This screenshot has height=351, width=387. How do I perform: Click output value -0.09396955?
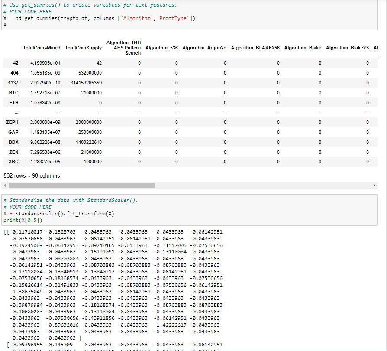point(26,344)
